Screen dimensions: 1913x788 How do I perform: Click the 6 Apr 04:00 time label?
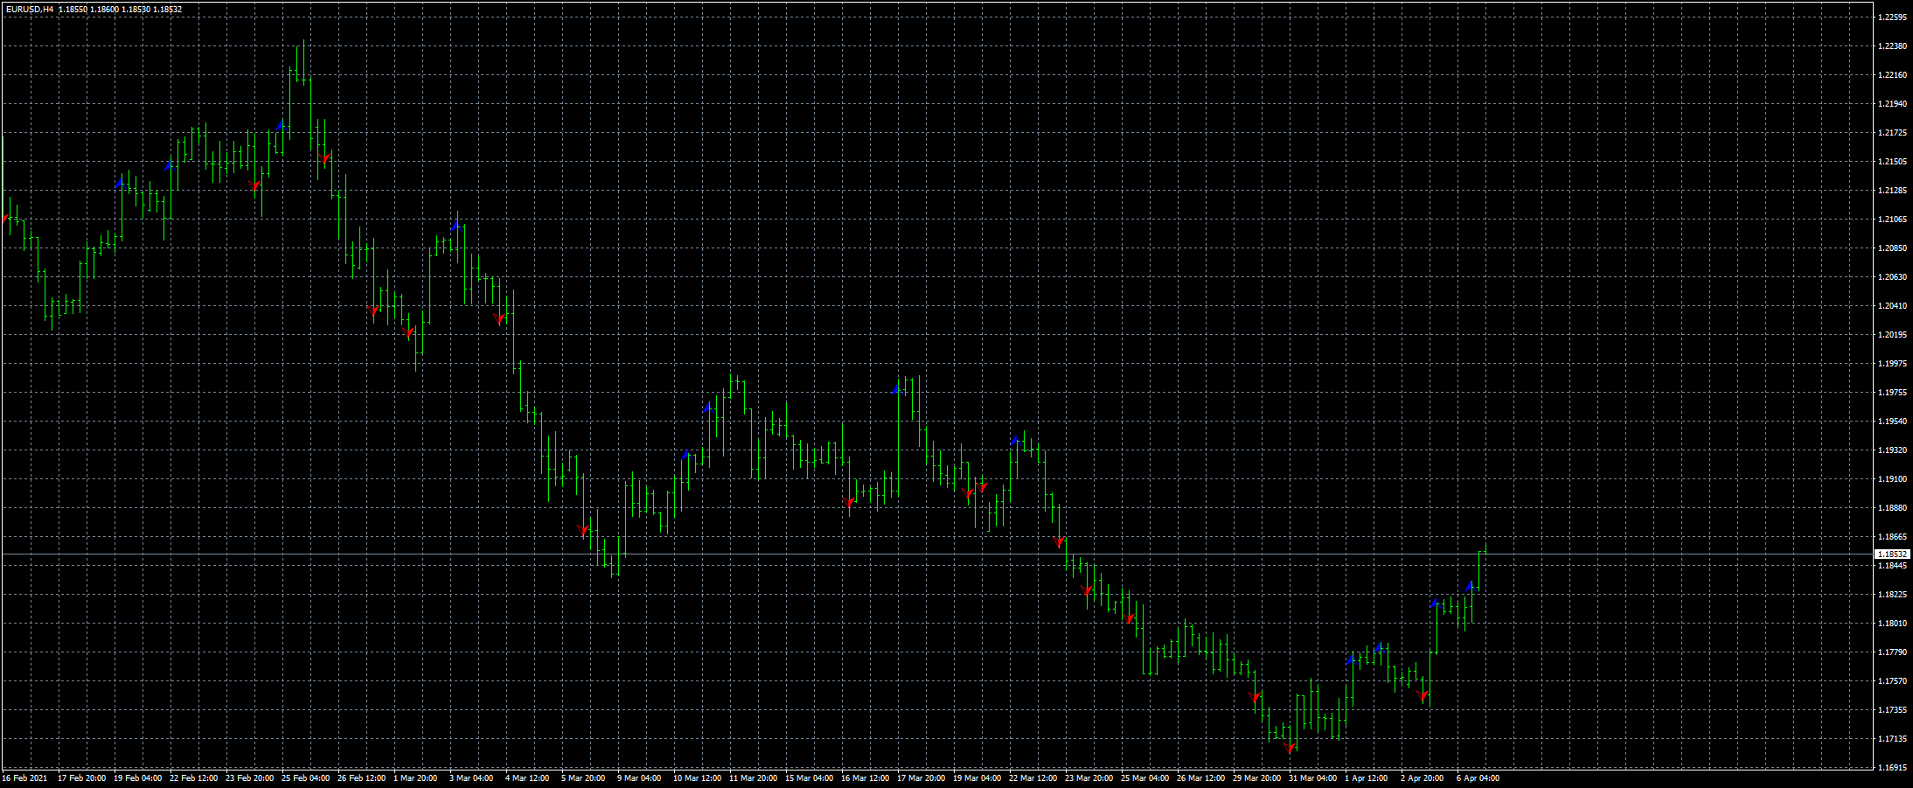(x=1478, y=778)
